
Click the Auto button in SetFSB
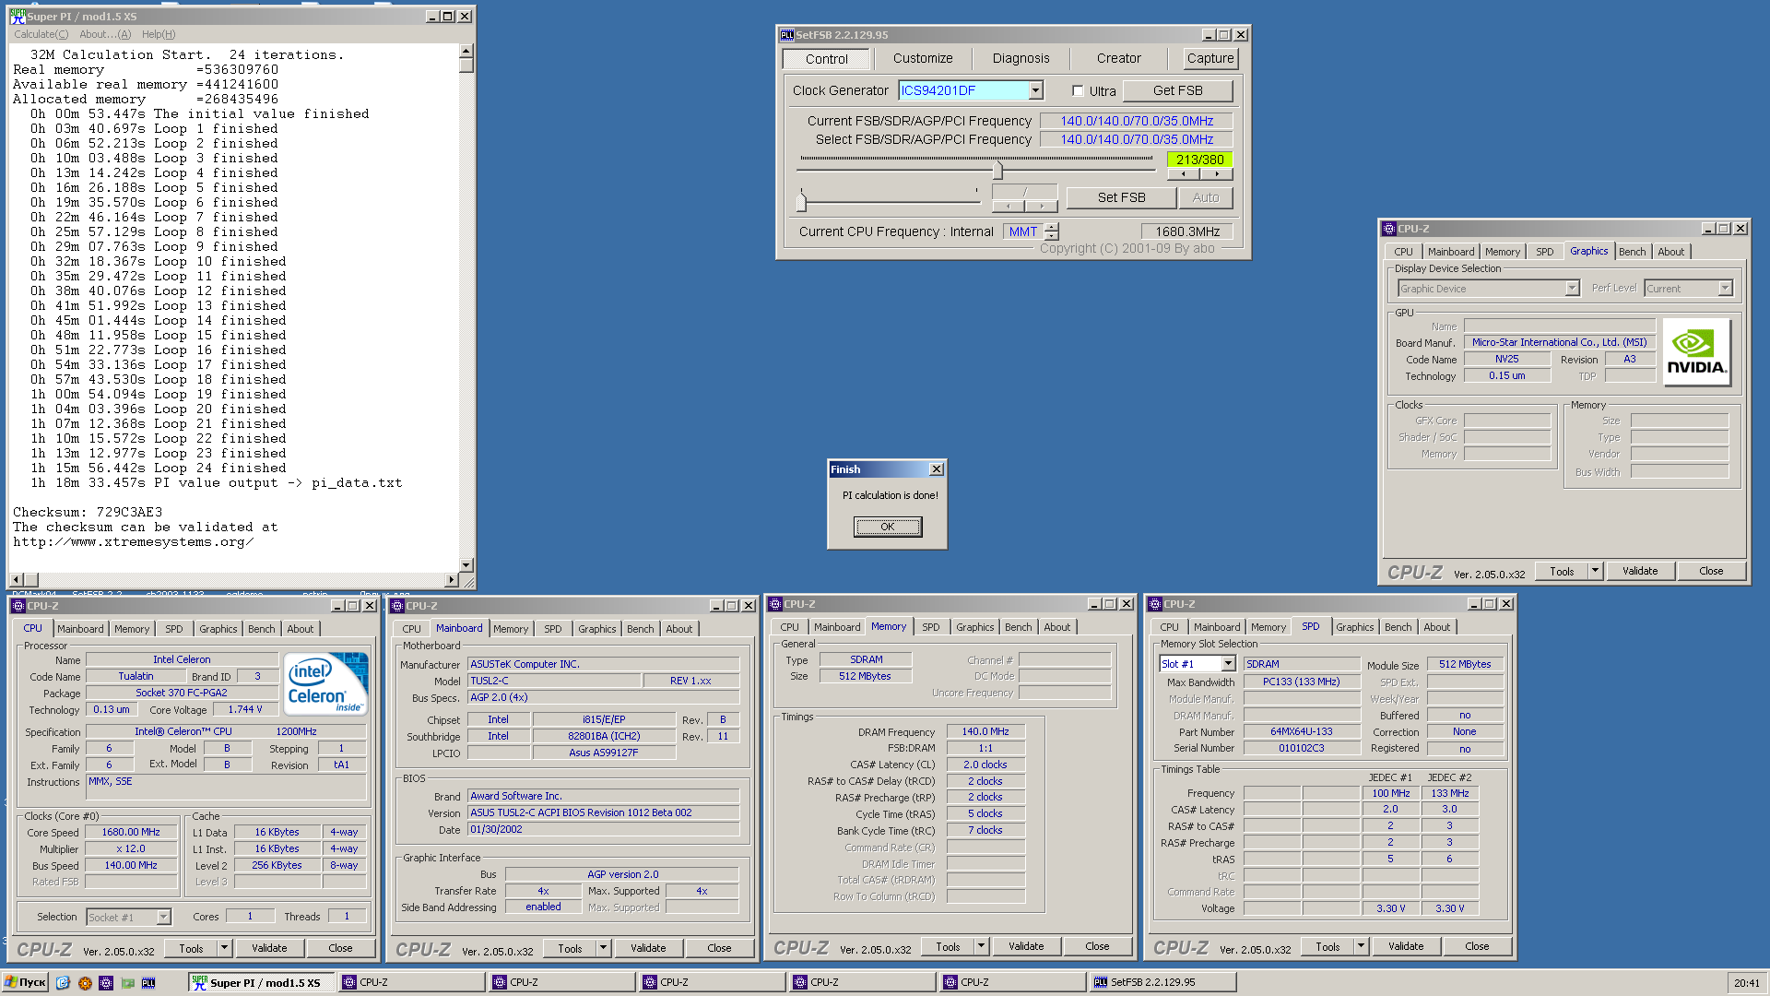(1205, 197)
